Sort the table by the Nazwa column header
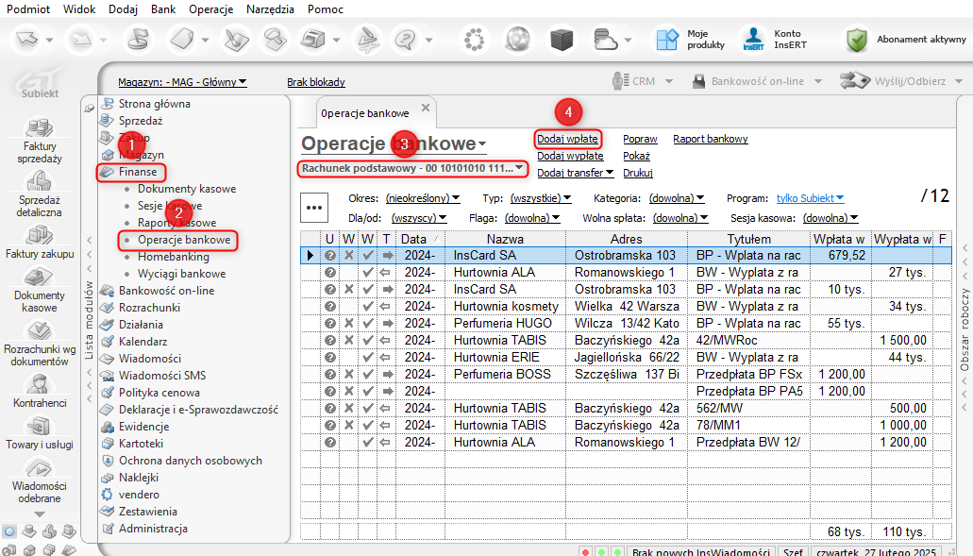Image resolution: width=973 pixels, height=556 pixels. 505,239
